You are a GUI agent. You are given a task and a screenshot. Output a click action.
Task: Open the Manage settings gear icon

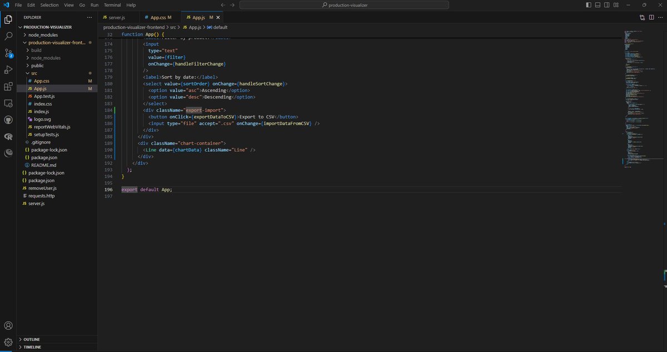point(8,341)
